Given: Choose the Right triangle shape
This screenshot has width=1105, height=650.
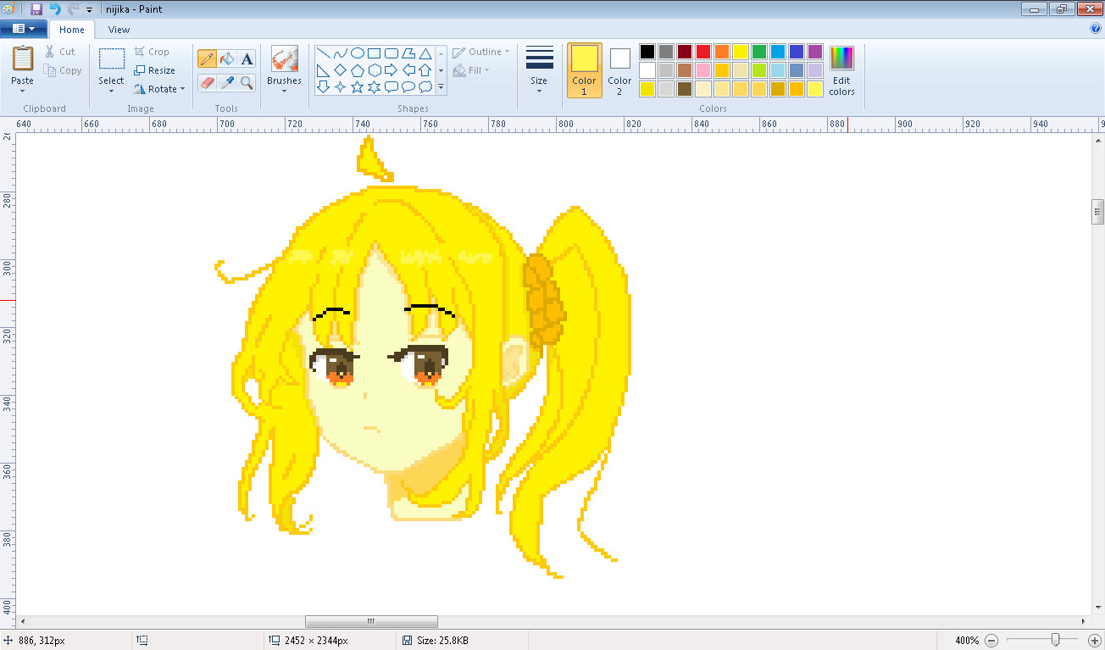Looking at the screenshot, I should point(323,69).
